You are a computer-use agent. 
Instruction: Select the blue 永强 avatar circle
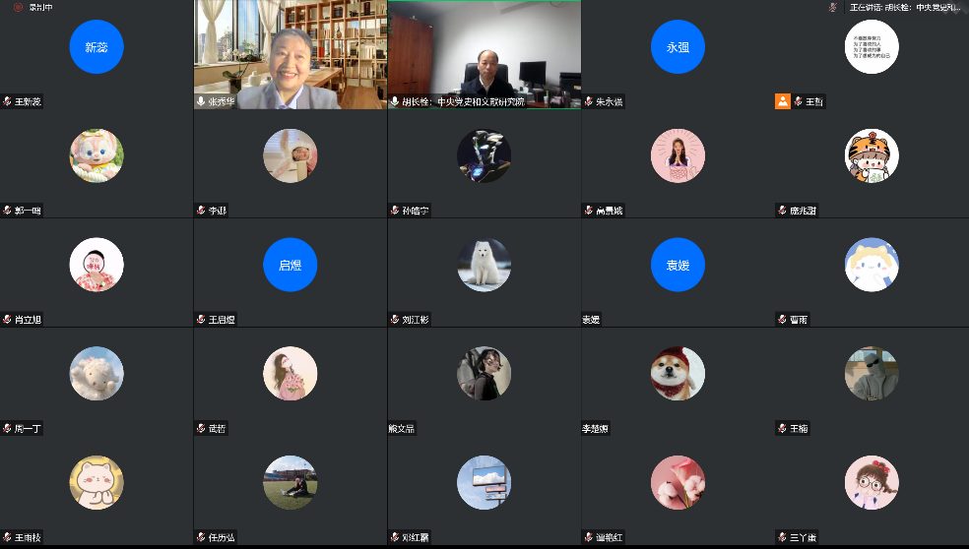pos(678,47)
